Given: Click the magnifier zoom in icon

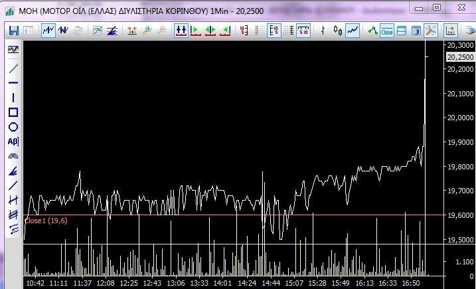Looking at the screenshot, I should click(147, 31).
